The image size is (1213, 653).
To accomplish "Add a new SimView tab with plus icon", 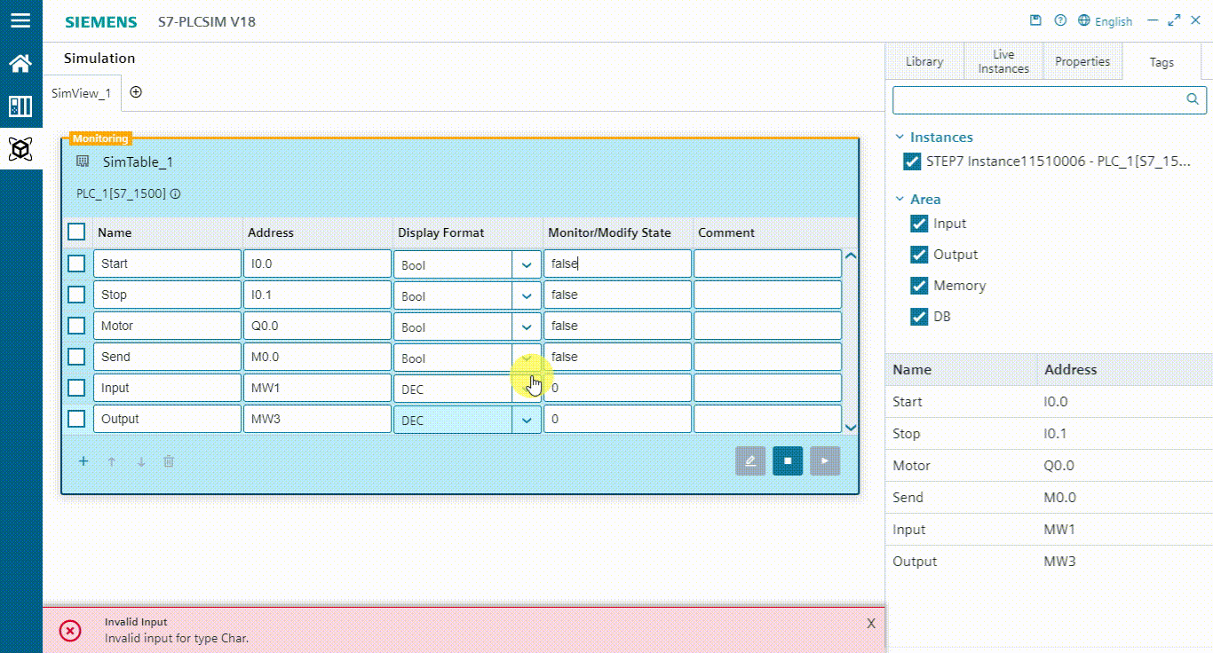I will (136, 92).
